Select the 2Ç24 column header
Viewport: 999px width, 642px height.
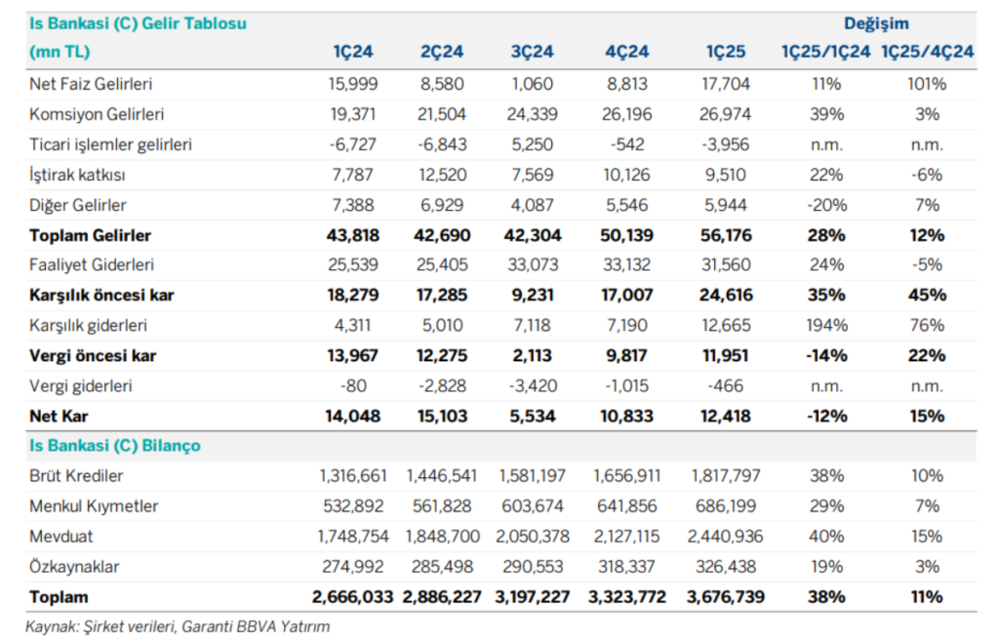pyautogui.click(x=442, y=51)
